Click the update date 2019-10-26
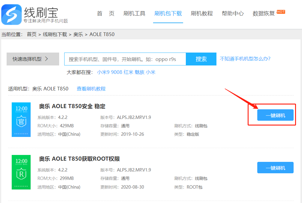Viewport: 302px width, 203px height. pyautogui.click(x=132, y=135)
